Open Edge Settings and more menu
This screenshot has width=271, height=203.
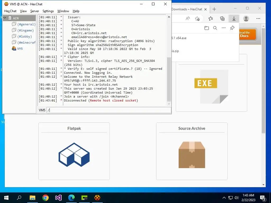[x=258, y=19]
